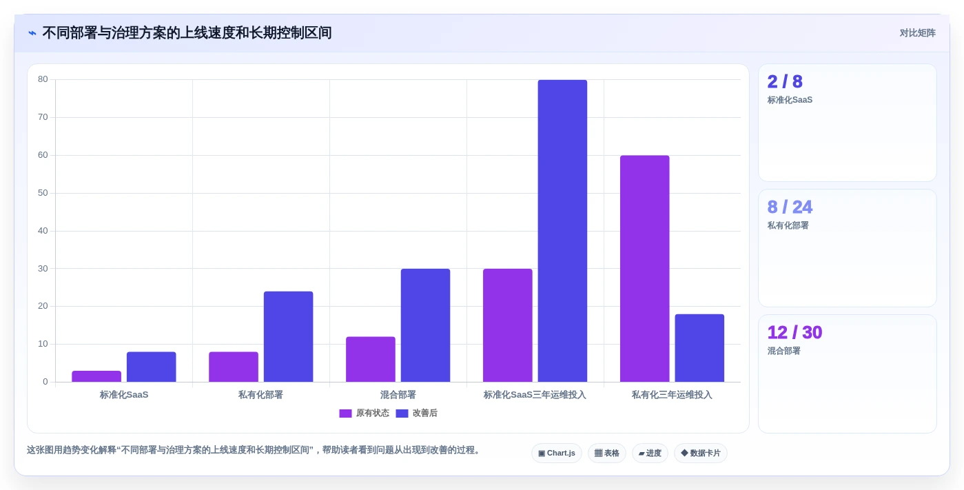Image resolution: width=964 pixels, height=490 pixels.
Task: Click the blue 私有化三年运维投入 bar at 18
Action: 699,348
